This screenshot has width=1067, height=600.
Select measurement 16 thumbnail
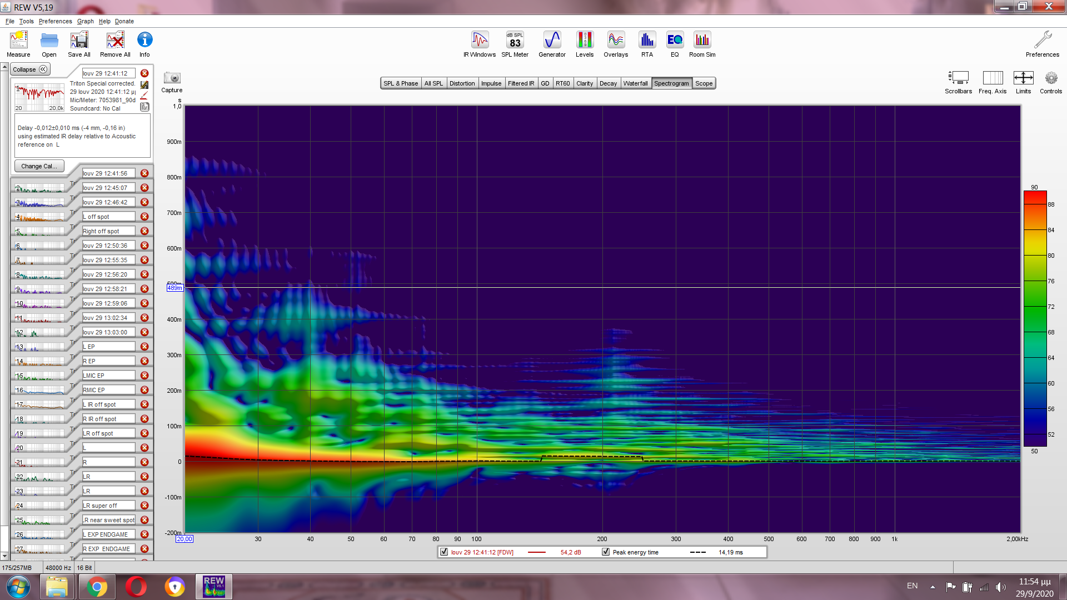coord(39,390)
